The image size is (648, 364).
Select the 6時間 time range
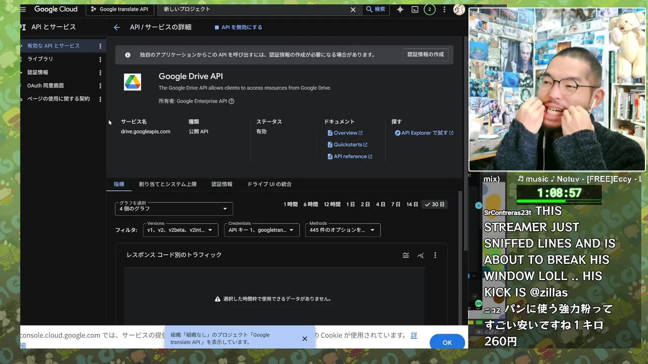coord(311,204)
